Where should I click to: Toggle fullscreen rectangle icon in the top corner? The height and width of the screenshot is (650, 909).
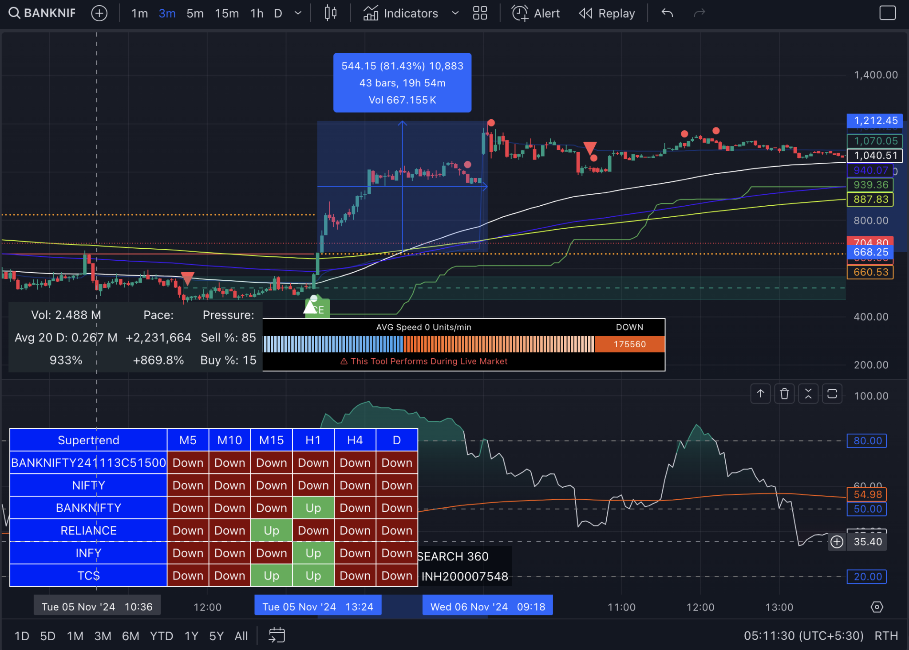click(887, 13)
